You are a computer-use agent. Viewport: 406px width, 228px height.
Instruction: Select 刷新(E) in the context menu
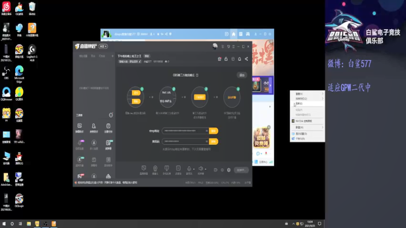point(308,103)
